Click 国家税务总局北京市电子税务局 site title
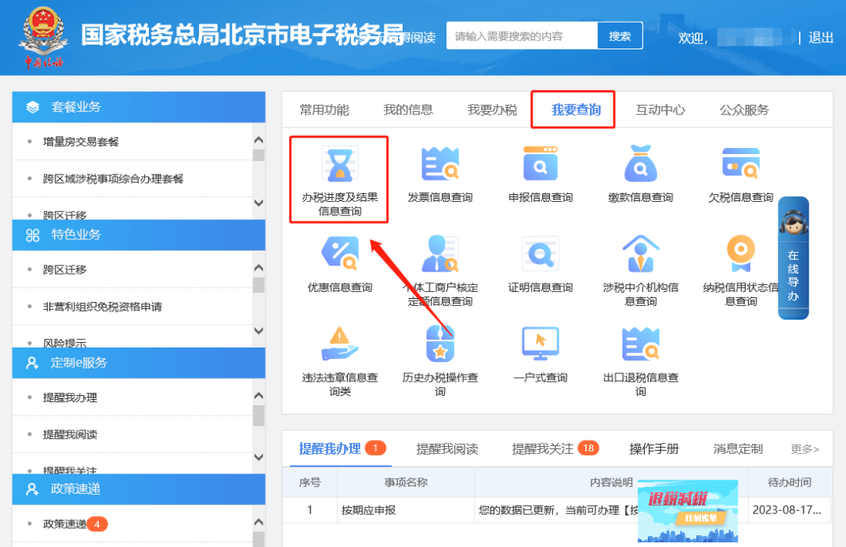 pyautogui.click(x=242, y=35)
